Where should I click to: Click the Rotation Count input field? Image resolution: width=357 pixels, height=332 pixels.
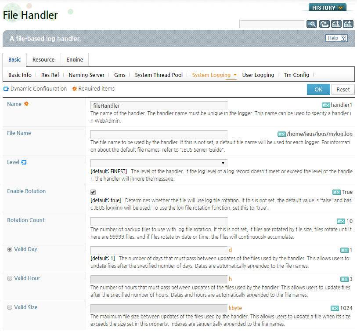159,222
